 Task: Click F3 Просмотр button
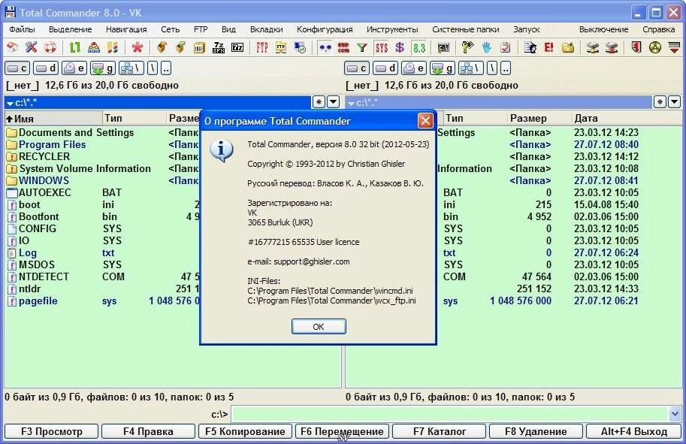52,431
